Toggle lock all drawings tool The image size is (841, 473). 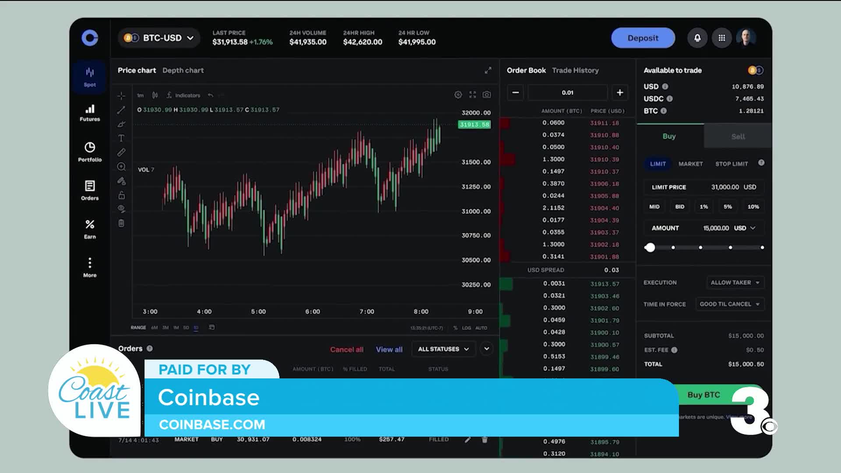pyautogui.click(x=121, y=195)
